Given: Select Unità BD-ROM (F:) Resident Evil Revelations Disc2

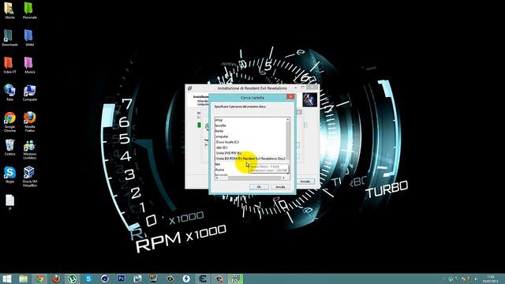Looking at the screenshot, I should point(251,159).
